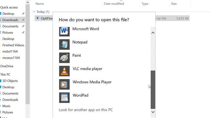Open OneDrive in the navigation pane

tap(7, 66)
